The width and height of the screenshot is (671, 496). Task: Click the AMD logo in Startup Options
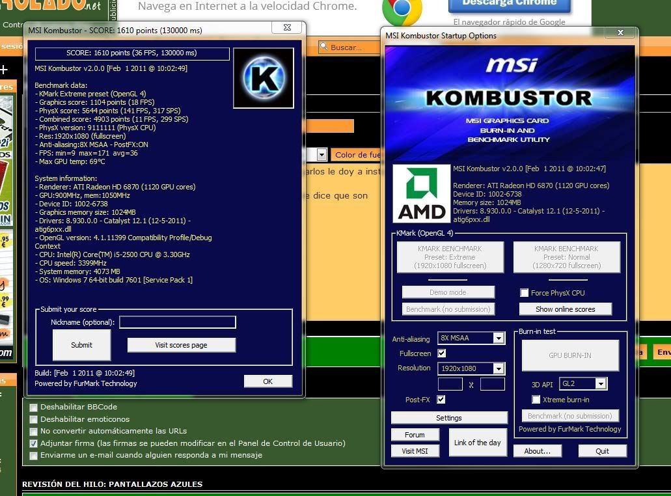click(422, 194)
